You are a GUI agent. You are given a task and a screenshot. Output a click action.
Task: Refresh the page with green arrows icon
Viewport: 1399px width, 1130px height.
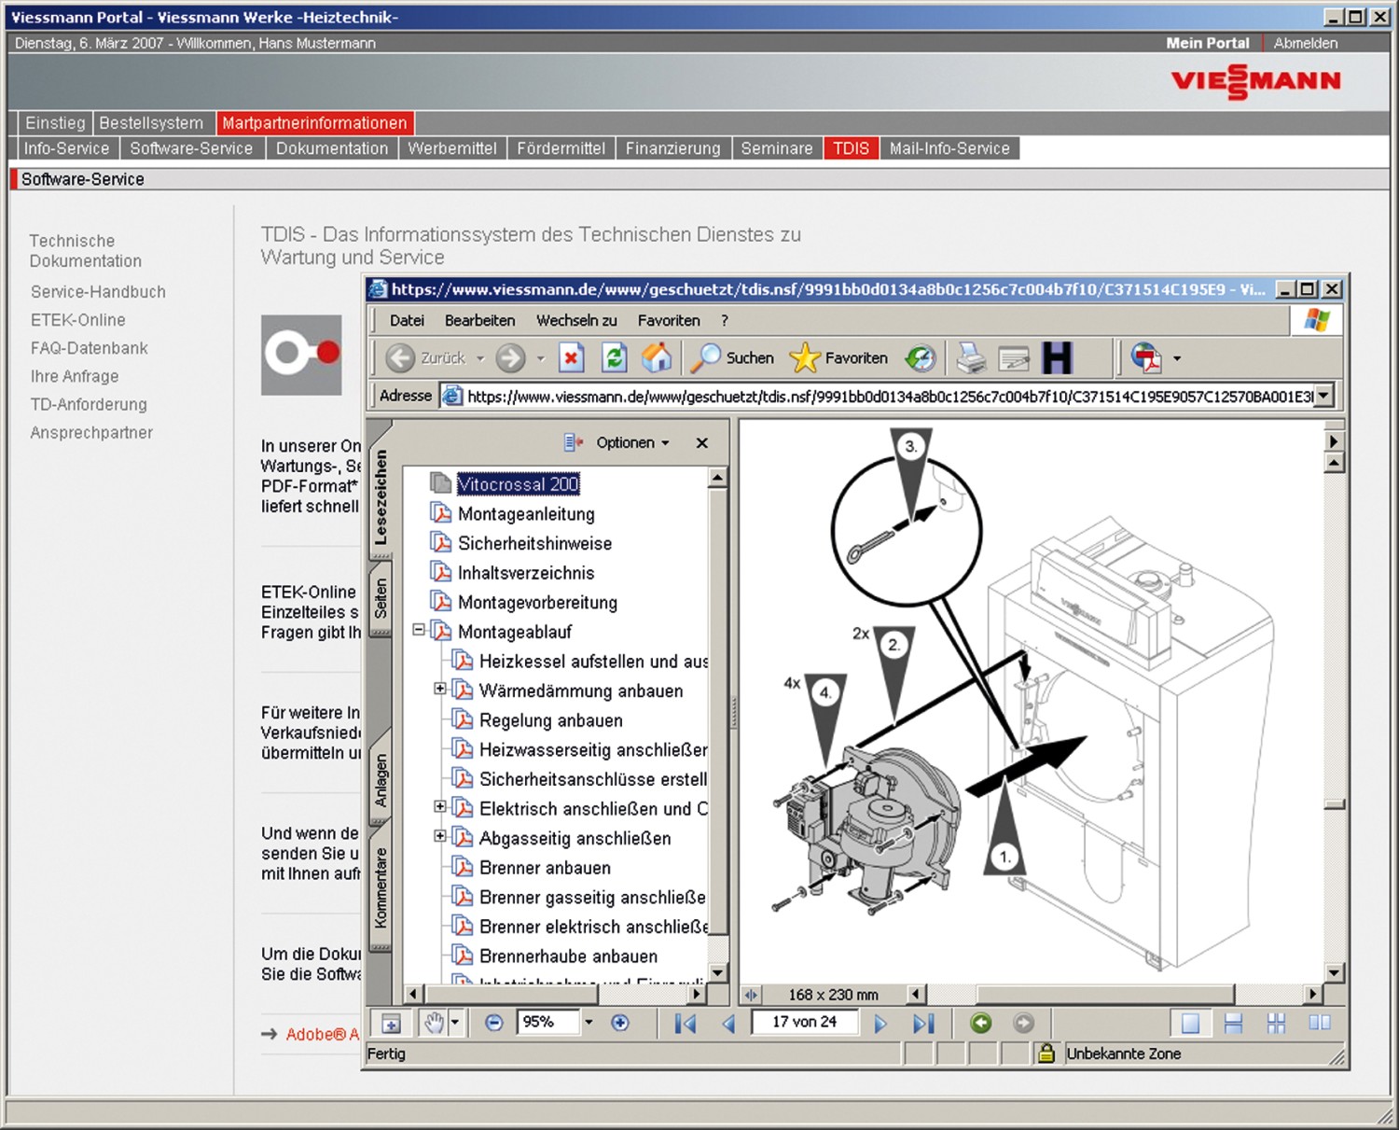(614, 357)
